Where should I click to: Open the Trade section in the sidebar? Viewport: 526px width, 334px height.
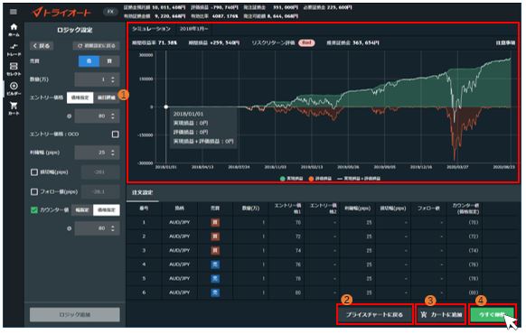click(x=14, y=50)
